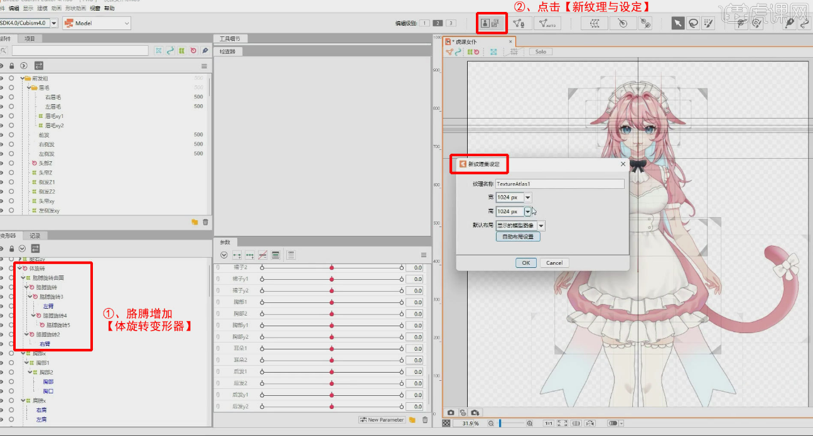The height and width of the screenshot is (436, 813).
Task: Delete the selected part with the trash icon
Action: coord(205,222)
